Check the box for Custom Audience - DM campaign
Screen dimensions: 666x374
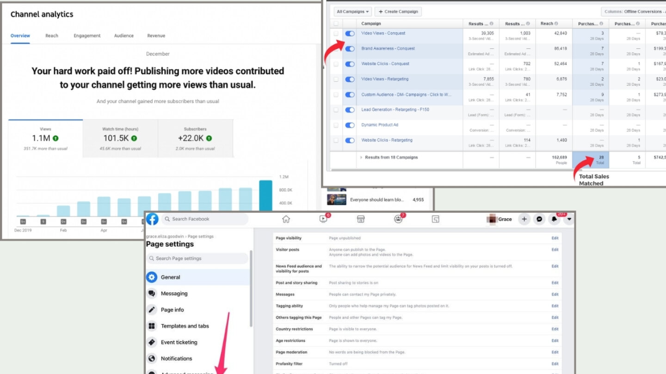[336, 95]
